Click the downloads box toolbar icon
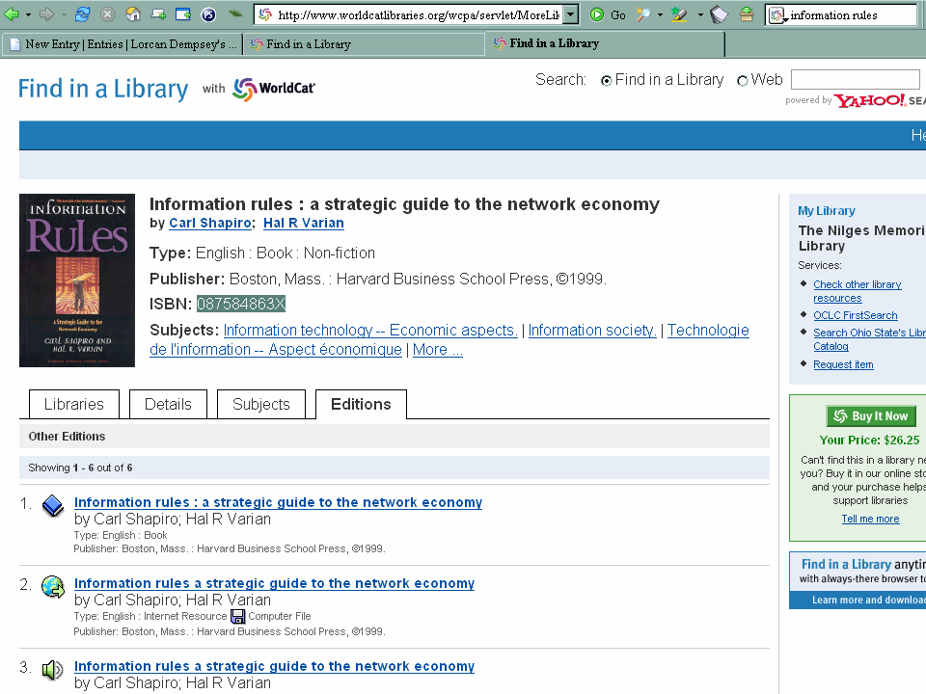Screen dimensions: 926x694 point(747,14)
